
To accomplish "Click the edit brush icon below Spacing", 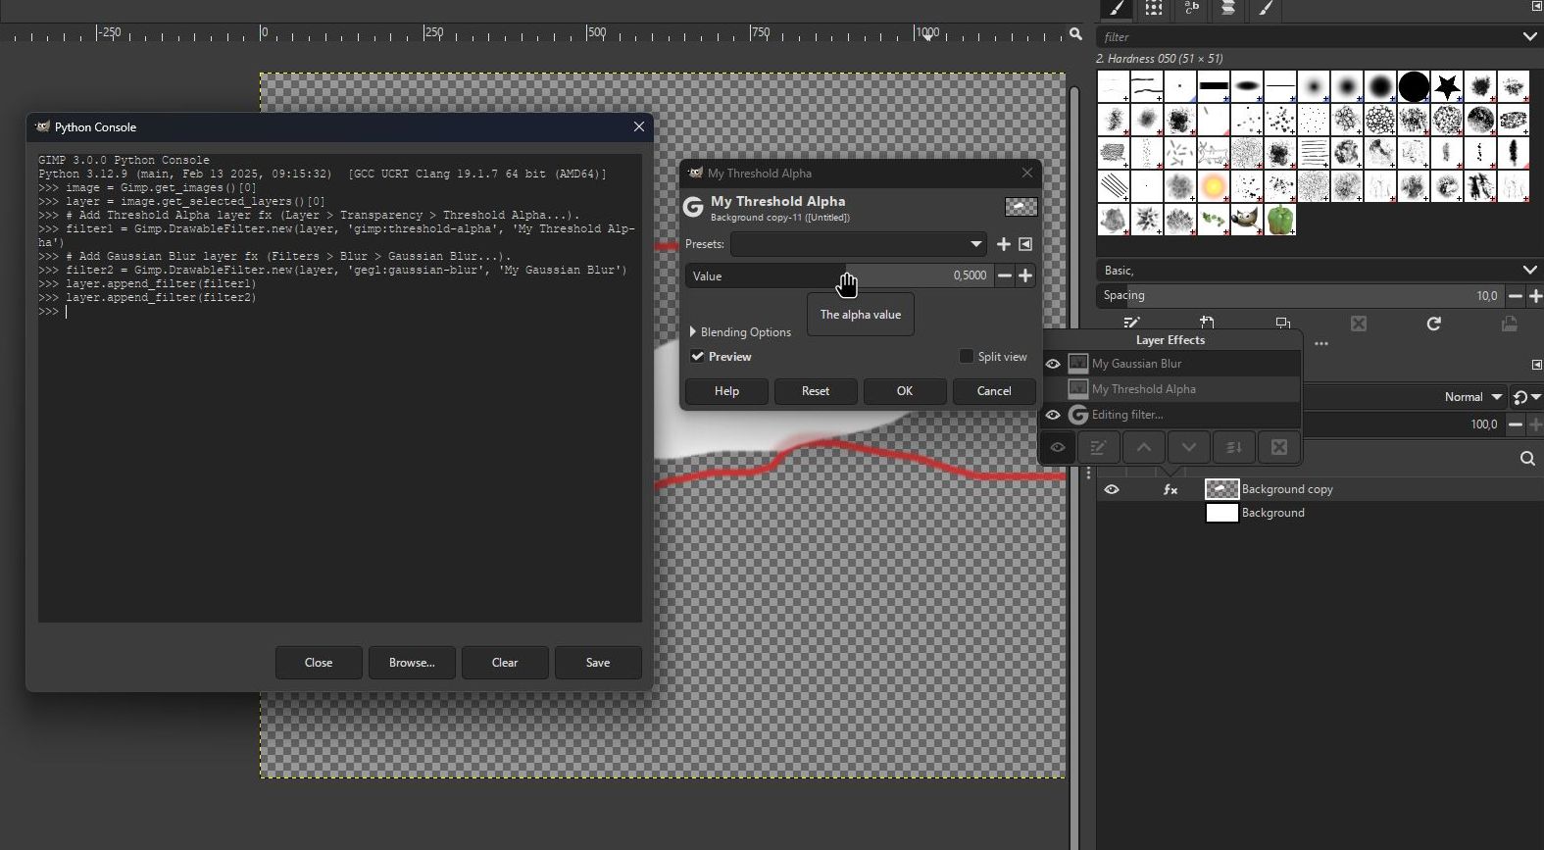I will [x=1132, y=324].
